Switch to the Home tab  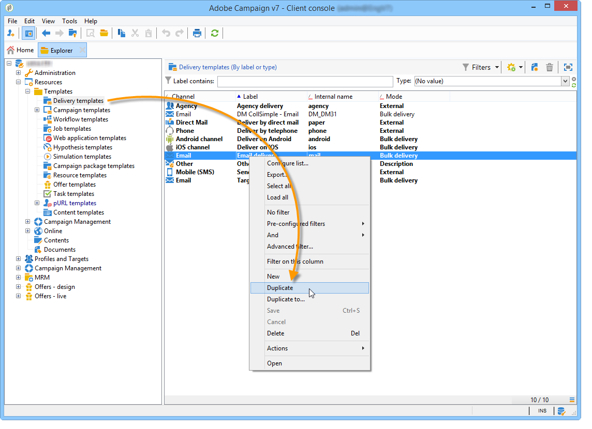[x=21, y=50]
